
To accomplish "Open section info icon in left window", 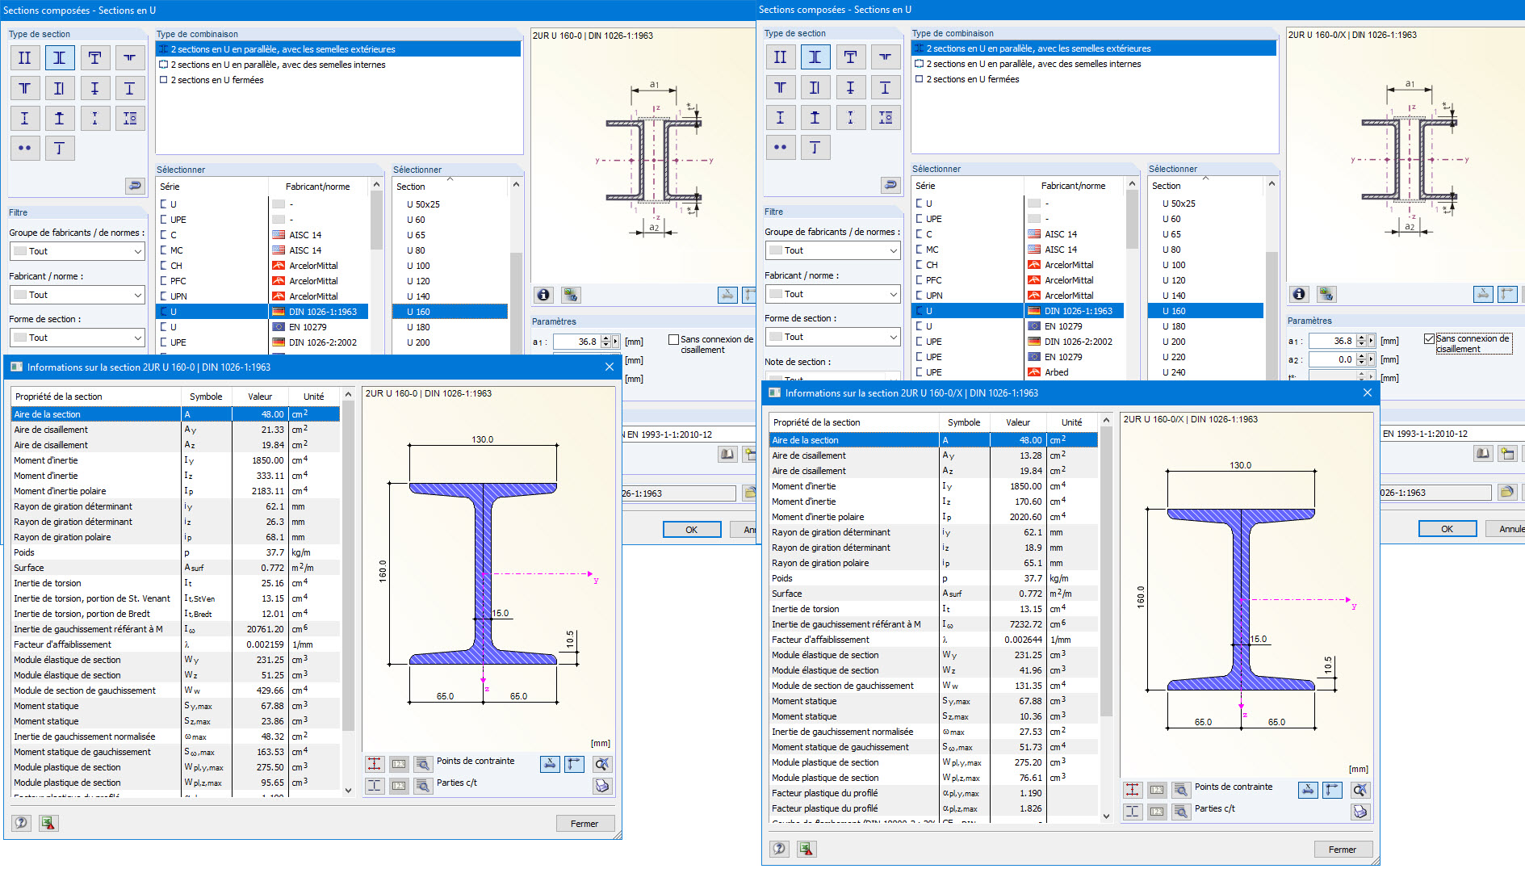I will pos(543,295).
